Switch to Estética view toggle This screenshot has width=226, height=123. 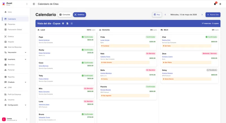pyautogui.click(x=79, y=15)
